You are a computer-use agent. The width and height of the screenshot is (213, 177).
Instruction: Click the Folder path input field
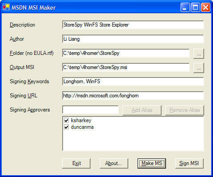(126, 53)
